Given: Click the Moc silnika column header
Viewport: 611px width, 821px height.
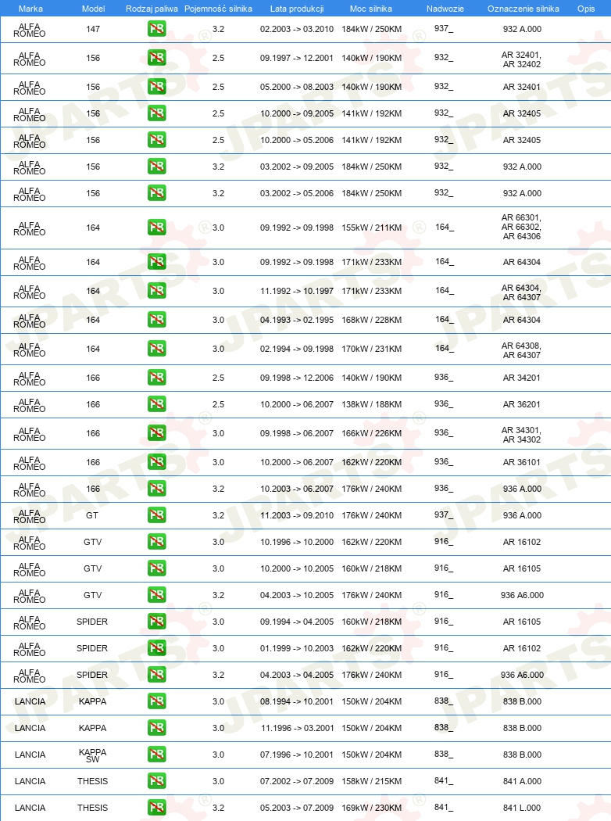Looking at the screenshot, I should [371, 9].
